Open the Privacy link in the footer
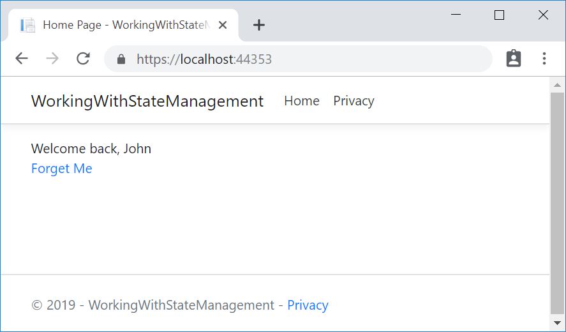566x332 pixels. click(x=308, y=305)
